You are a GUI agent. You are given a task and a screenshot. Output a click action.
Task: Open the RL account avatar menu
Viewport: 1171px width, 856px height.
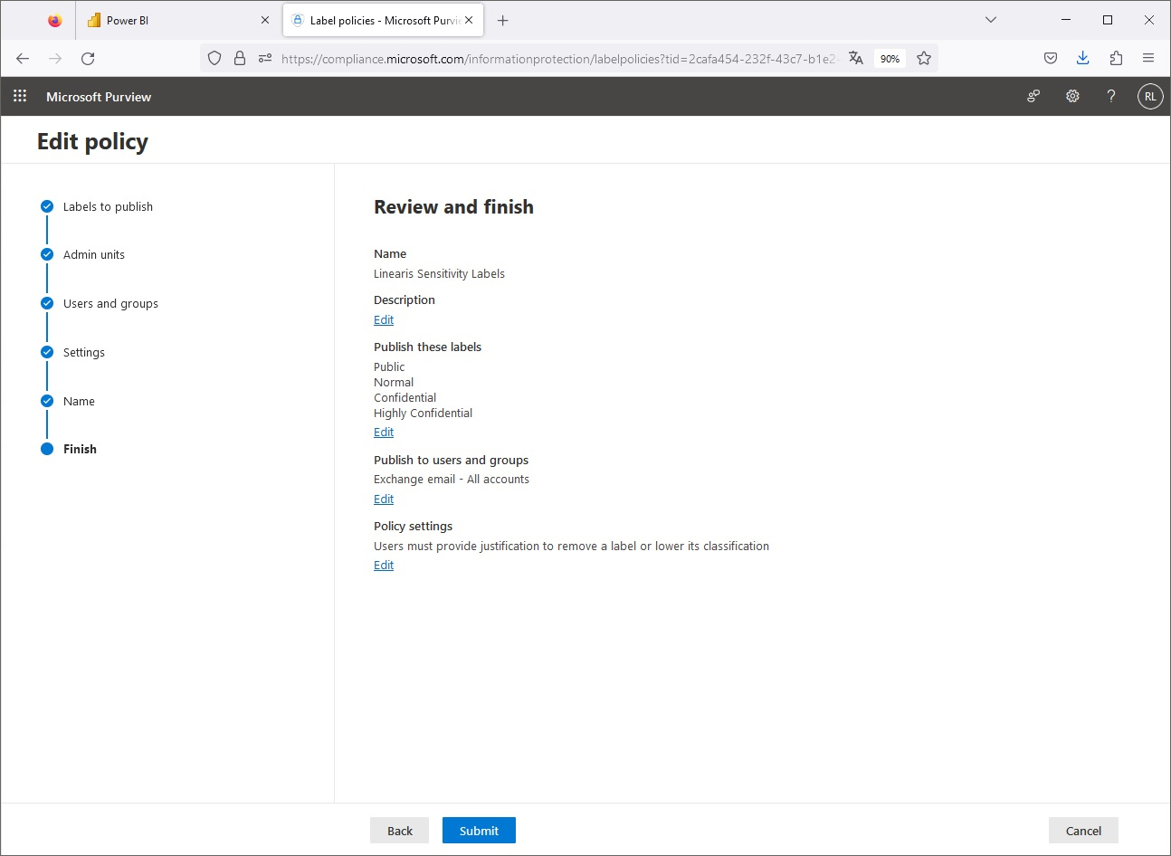(x=1149, y=96)
